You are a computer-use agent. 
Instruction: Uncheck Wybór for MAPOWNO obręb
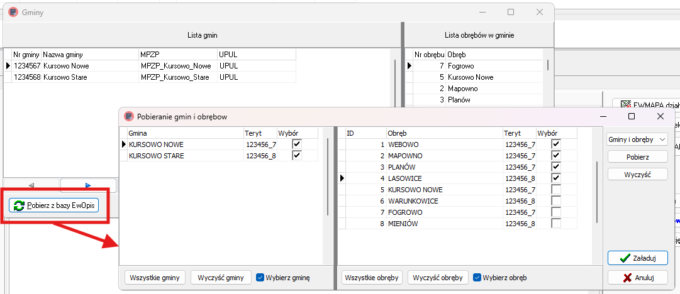tap(556, 155)
